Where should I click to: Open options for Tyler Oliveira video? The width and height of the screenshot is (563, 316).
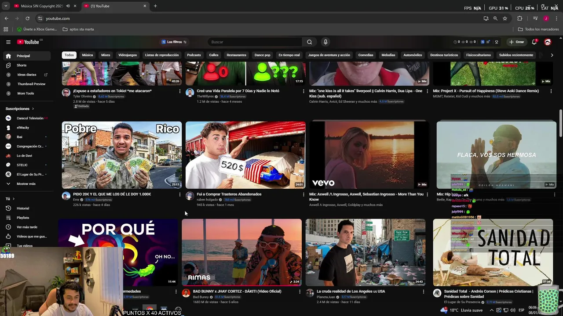pyautogui.click(x=179, y=91)
